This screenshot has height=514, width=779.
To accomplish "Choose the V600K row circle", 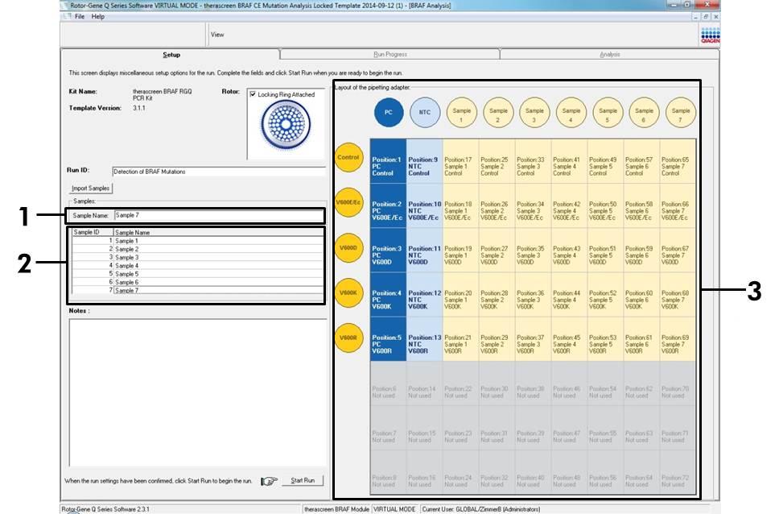I will [348, 292].
